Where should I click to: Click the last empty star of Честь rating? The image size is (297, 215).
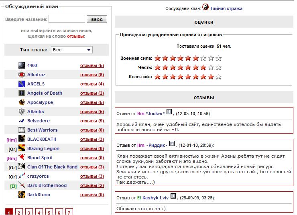[218, 67]
